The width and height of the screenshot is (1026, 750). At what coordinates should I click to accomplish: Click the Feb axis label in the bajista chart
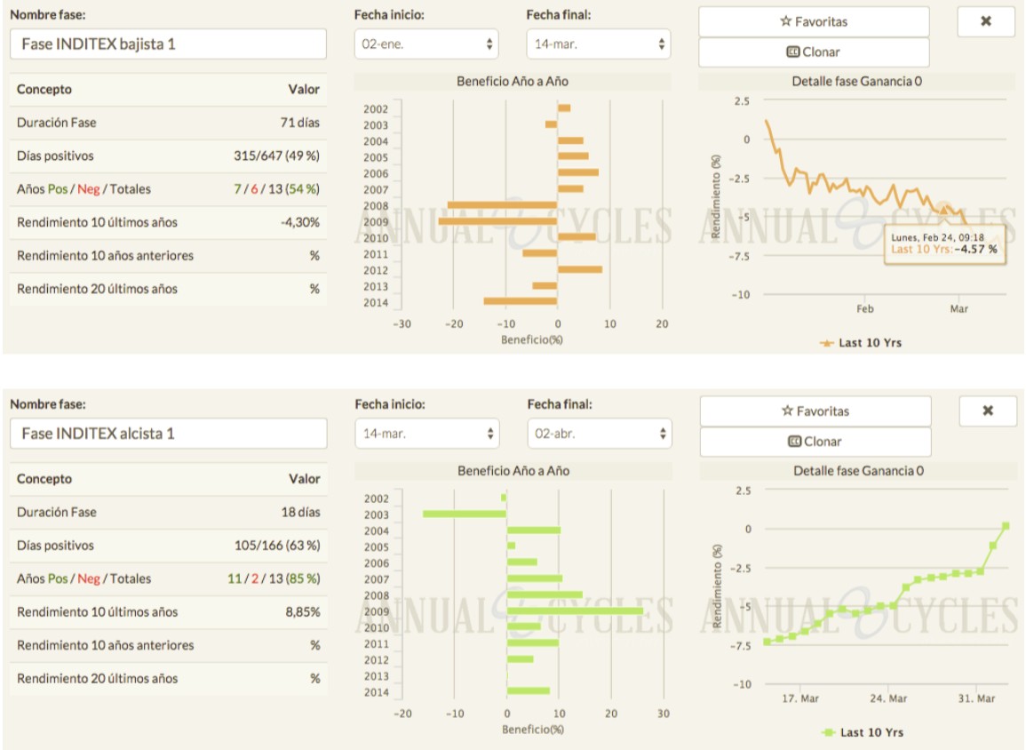865,309
